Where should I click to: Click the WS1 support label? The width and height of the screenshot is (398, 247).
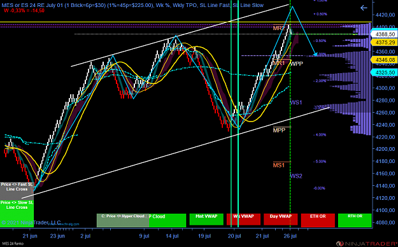point(296,102)
